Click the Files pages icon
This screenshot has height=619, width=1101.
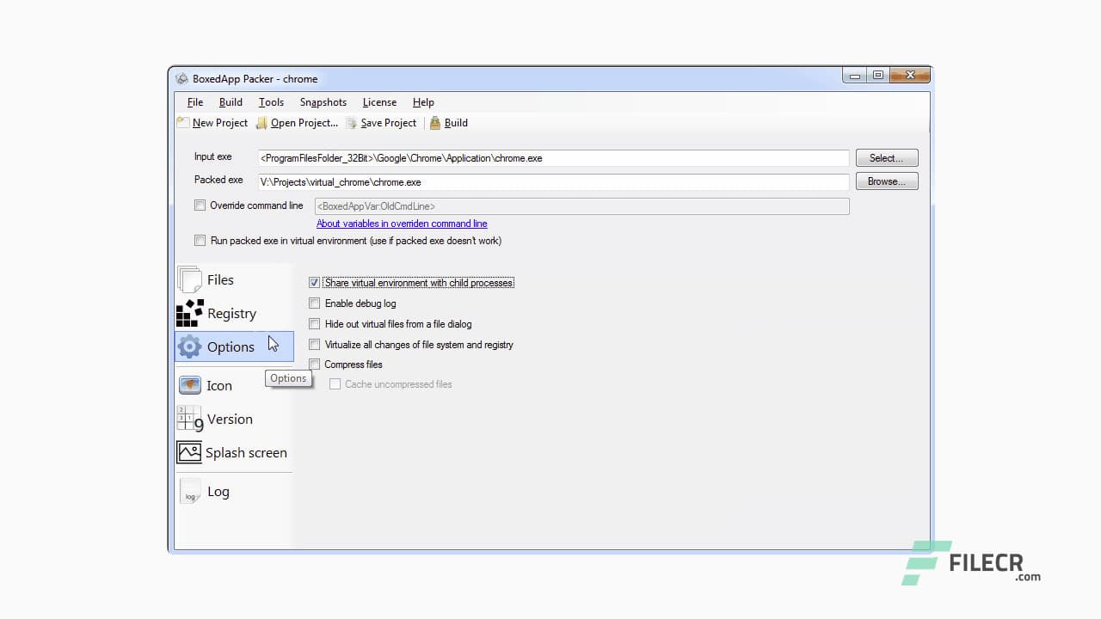point(189,279)
